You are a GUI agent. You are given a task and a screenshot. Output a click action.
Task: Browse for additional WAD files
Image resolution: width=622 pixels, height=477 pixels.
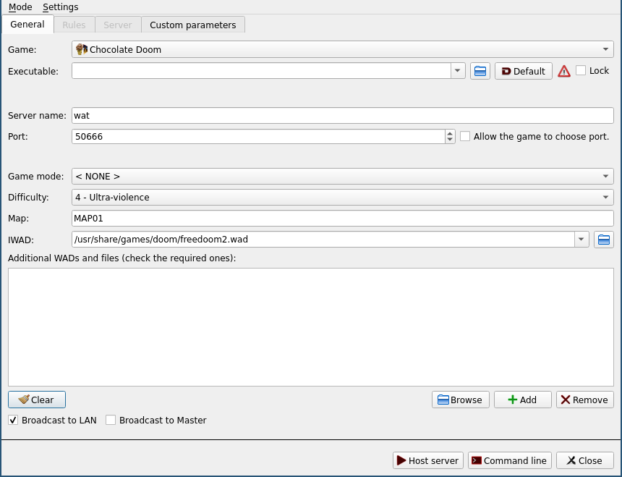click(x=460, y=400)
